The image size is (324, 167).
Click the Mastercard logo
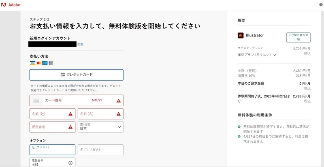pyautogui.click(x=38, y=63)
